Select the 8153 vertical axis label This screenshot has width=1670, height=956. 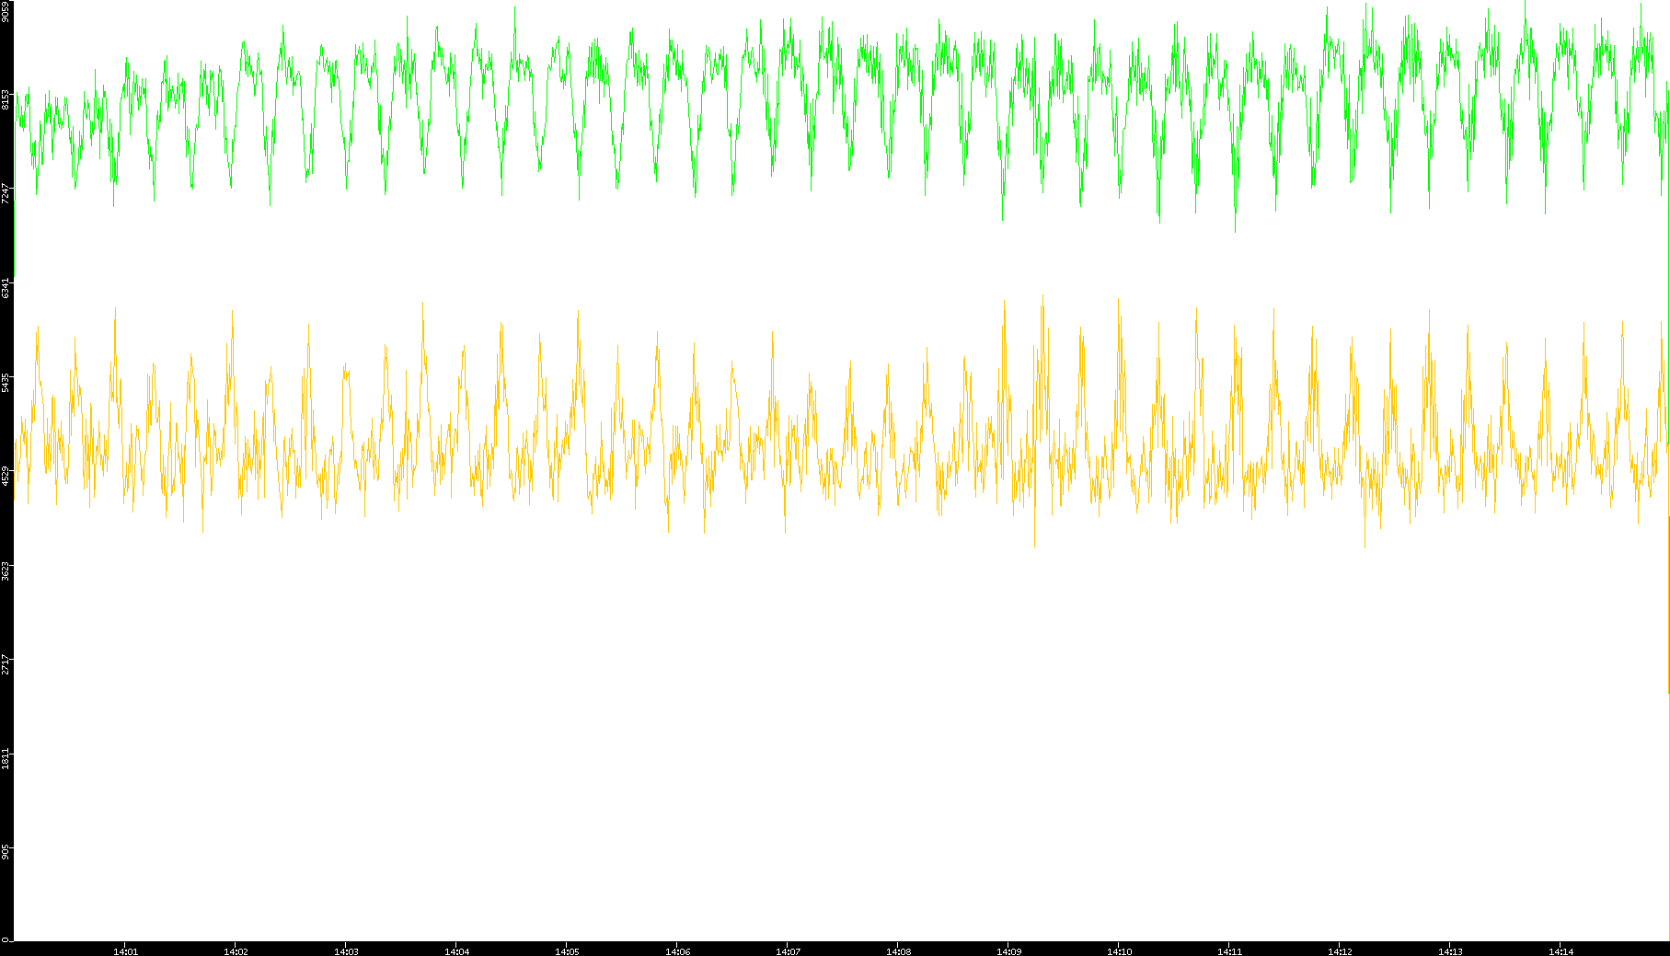(x=6, y=99)
